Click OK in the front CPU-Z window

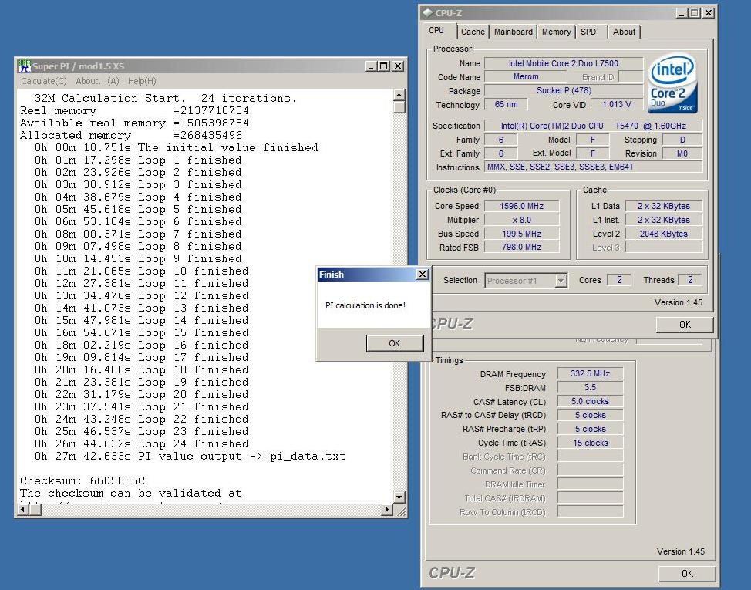click(685, 324)
